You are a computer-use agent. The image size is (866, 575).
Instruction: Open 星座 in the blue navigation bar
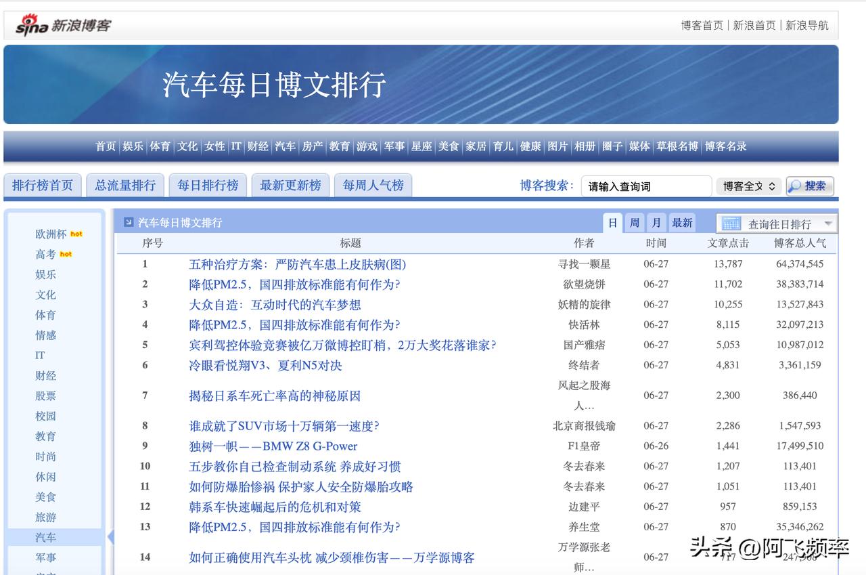click(x=421, y=146)
